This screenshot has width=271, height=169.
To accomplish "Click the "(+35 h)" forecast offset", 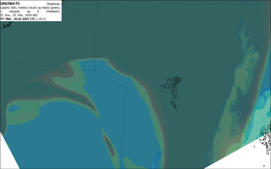I will 41,19.
